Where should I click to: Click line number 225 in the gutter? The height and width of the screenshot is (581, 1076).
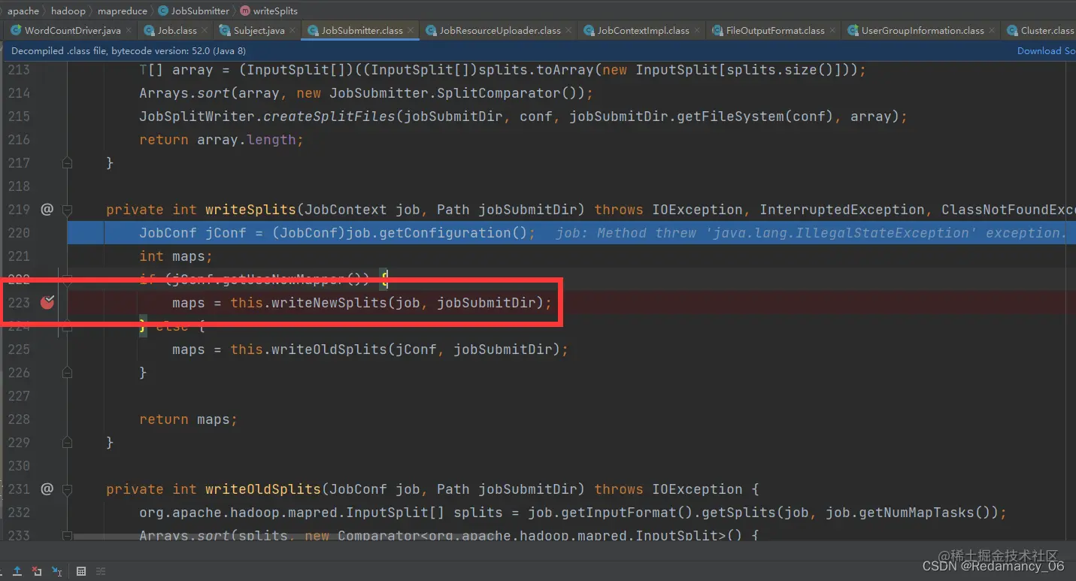click(19, 350)
